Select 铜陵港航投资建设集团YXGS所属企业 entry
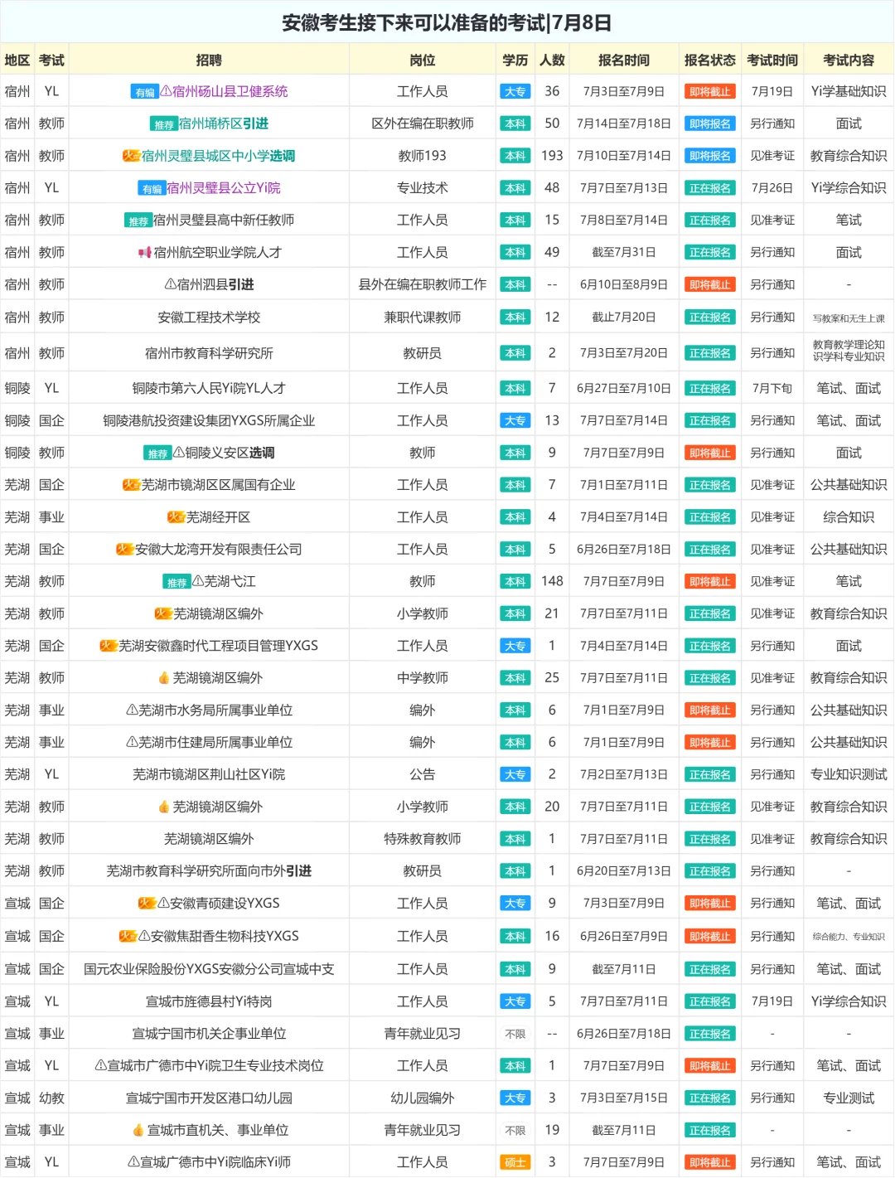895x1178 pixels. [x=209, y=420]
